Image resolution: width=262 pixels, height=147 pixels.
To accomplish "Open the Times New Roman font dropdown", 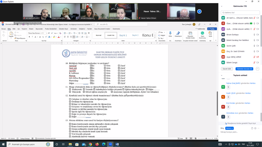I will click(35, 33).
